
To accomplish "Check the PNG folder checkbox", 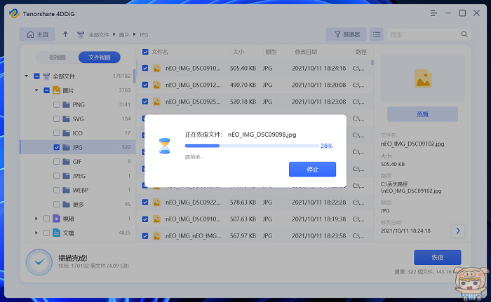I will click(57, 104).
